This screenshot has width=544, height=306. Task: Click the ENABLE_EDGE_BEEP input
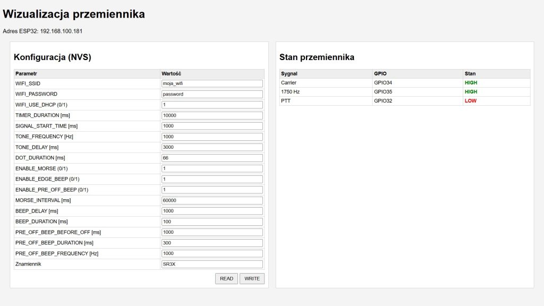(x=212, y=179)
